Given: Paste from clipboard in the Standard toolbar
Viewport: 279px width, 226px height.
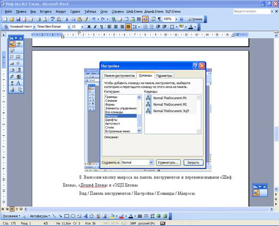Looking at the screenshot, I should [80, 19].
